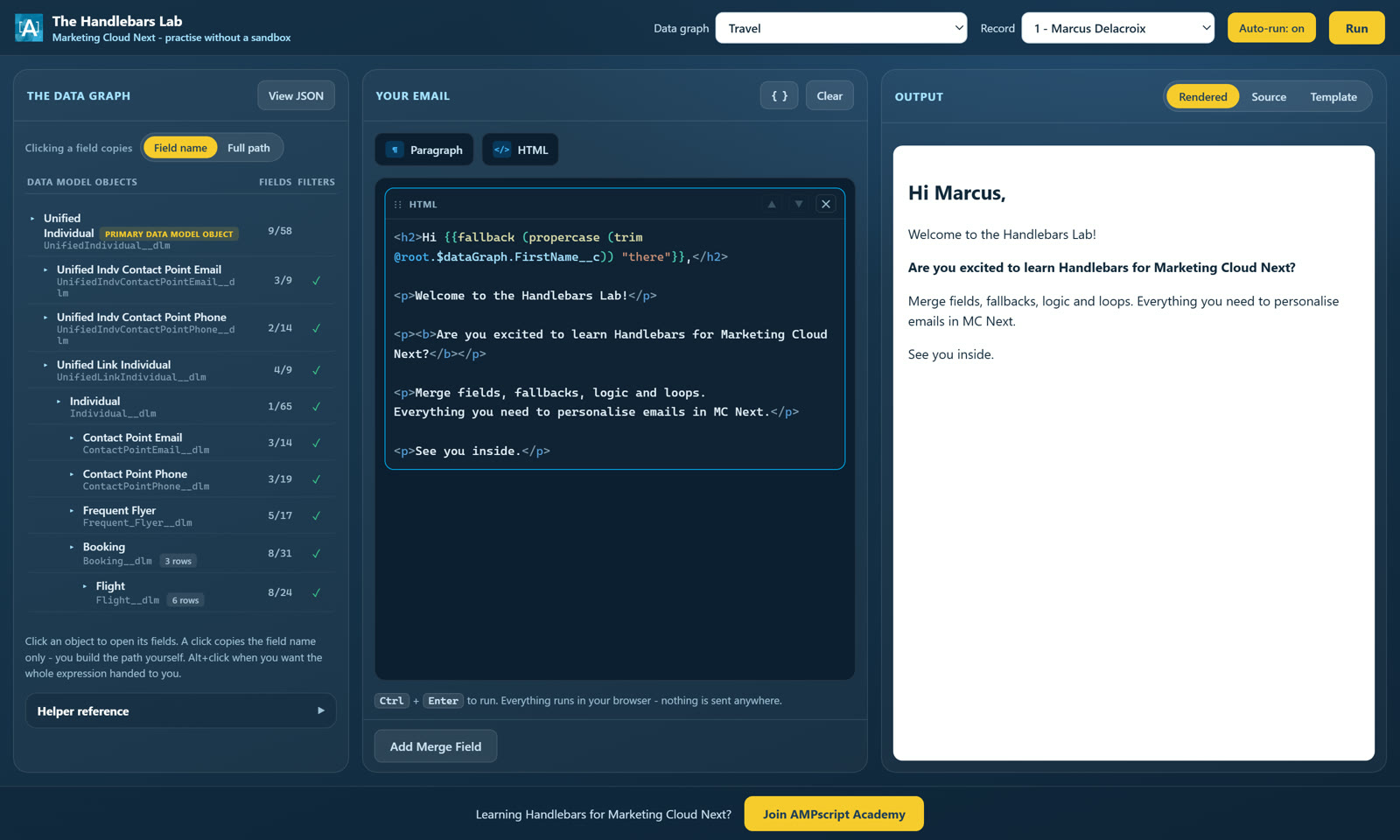Screen dimensions: 1400x840
Task: Click the filter checkmark for Unified Indv Contact Point Email
Action: pos(317,281)
